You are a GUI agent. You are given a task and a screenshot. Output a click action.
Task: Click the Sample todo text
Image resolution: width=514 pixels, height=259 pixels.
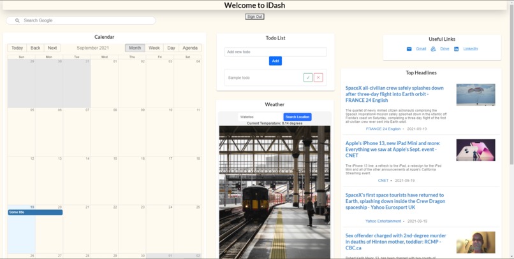point(239,78)
